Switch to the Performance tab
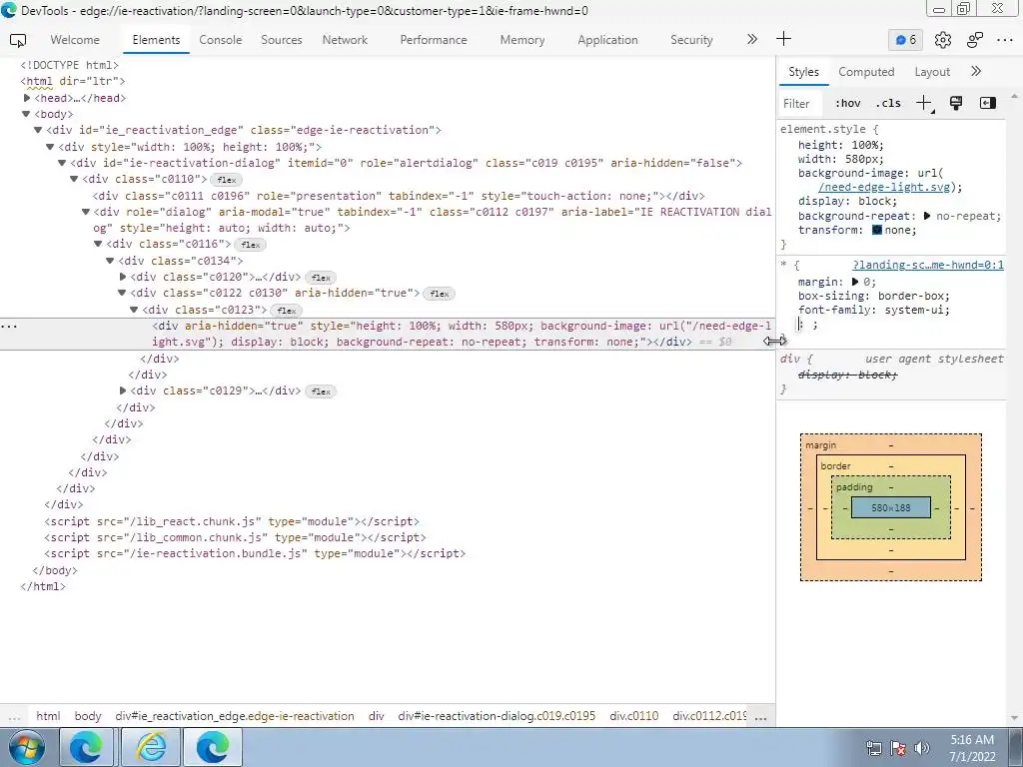The width and height of the screenshot is (1023, 767). [434, 40]
